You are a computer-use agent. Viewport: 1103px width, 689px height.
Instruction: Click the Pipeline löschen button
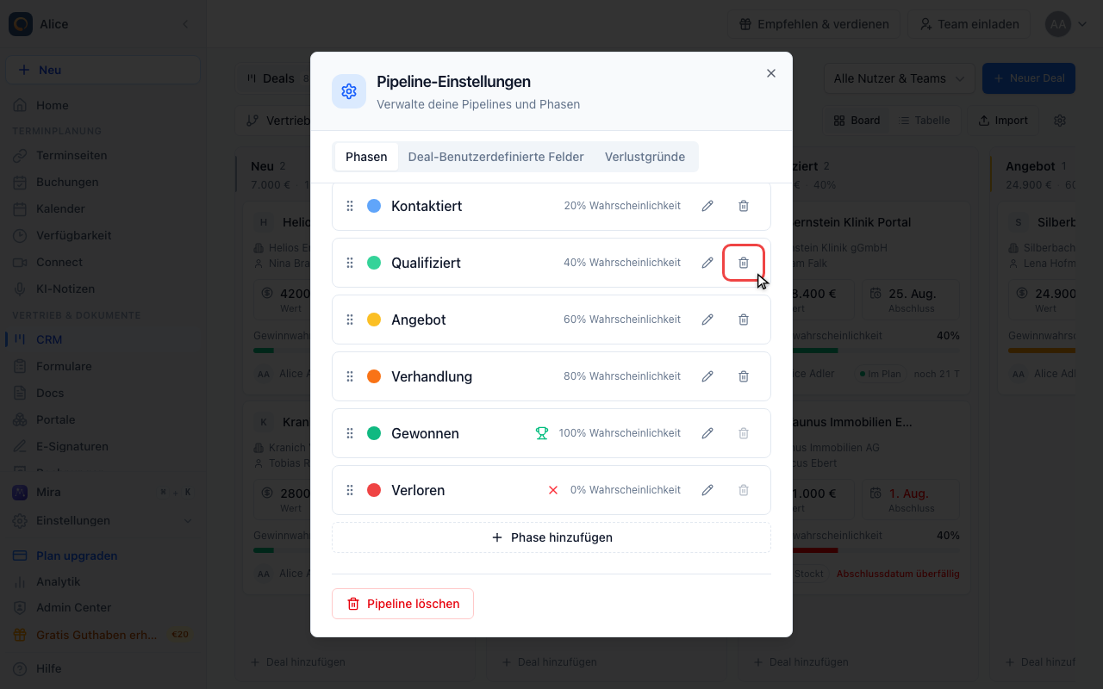402,604
